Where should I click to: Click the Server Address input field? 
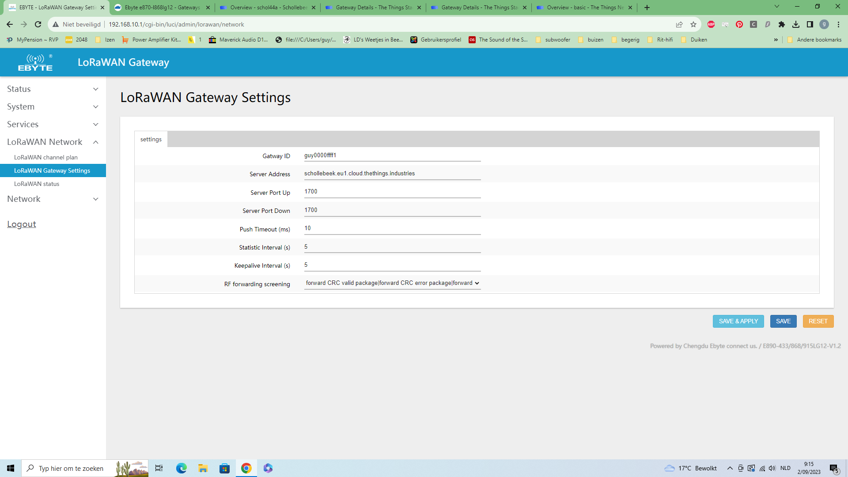click(392, 174)
